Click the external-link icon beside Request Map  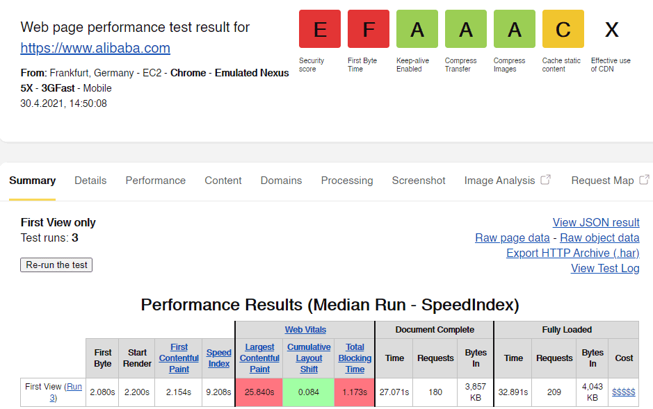(x=644, y=180)
